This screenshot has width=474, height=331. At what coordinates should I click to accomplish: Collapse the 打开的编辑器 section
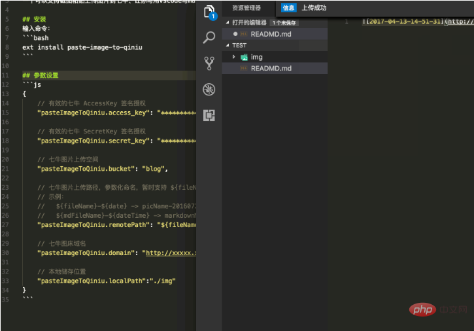click(227, 22)
